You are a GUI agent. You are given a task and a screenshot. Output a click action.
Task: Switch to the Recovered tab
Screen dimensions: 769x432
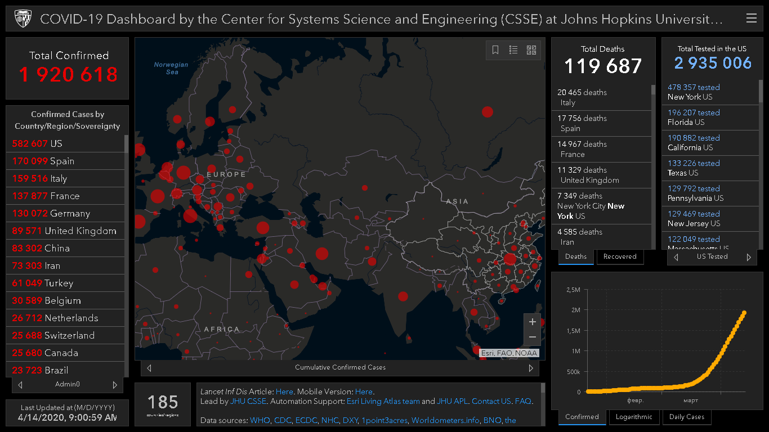[619, 256]
